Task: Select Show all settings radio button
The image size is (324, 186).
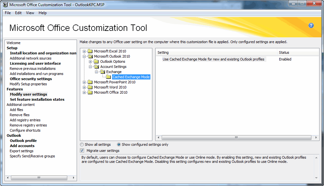Action: 82,144
